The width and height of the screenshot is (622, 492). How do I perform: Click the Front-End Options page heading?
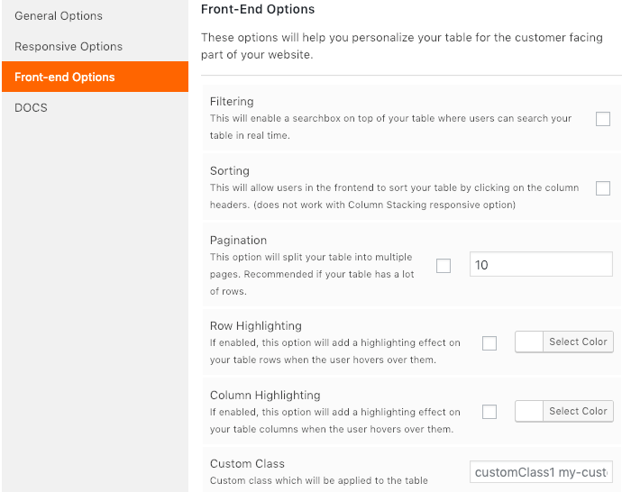point(258,10)
